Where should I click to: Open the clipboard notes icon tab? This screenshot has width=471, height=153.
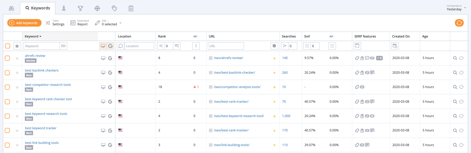(x=131, y=8)
